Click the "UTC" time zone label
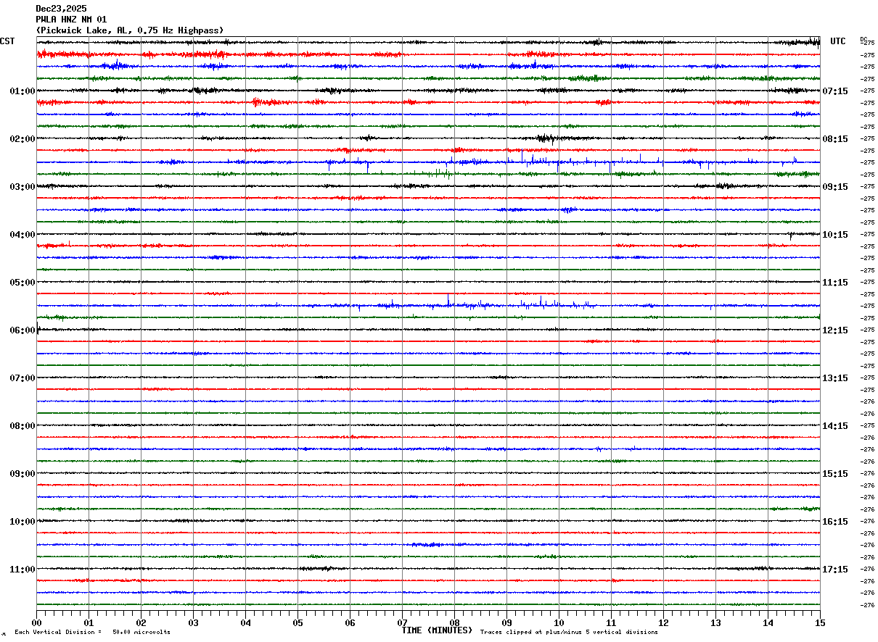 coord(838,41)
